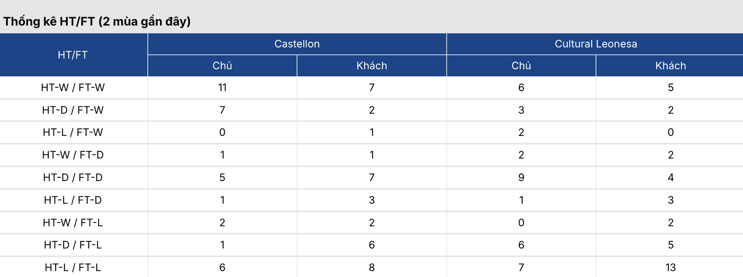Choose the HT-D / FT-D row label
This screenshot has width=743, height=277.
pyautogui.click(x=73, y=177)
